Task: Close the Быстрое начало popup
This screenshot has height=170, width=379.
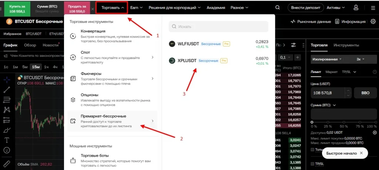Action: point(361,153)
